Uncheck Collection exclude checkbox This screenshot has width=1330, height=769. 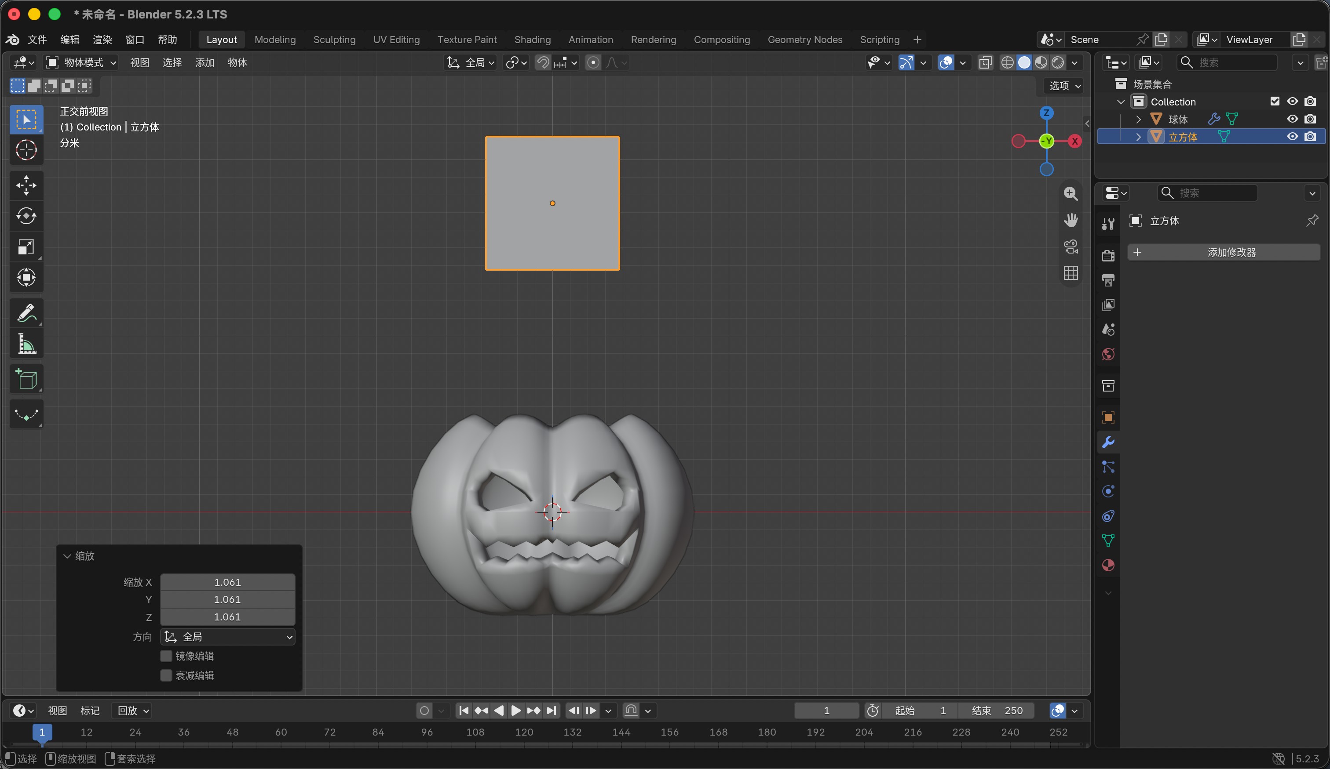pyautogui.click(x=1275, y=101)
